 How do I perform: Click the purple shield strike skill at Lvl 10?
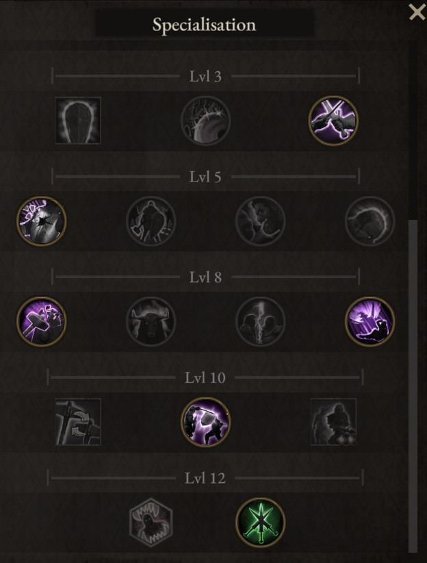click(205, 422)
